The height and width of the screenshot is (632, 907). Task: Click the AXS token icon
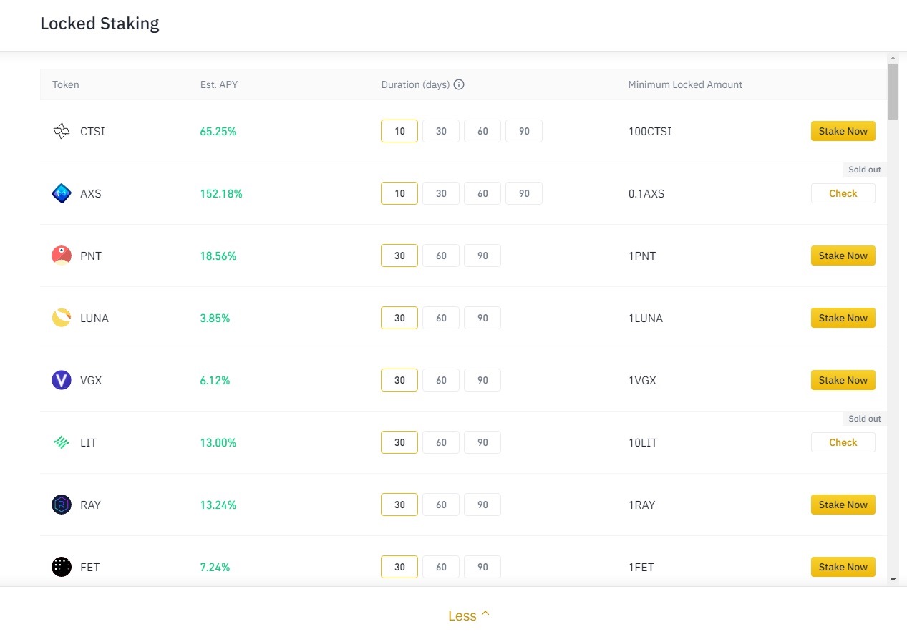pos(62,193)
